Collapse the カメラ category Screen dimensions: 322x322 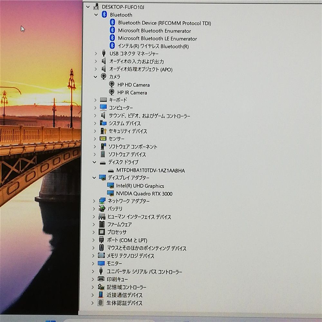coord(95,77)
